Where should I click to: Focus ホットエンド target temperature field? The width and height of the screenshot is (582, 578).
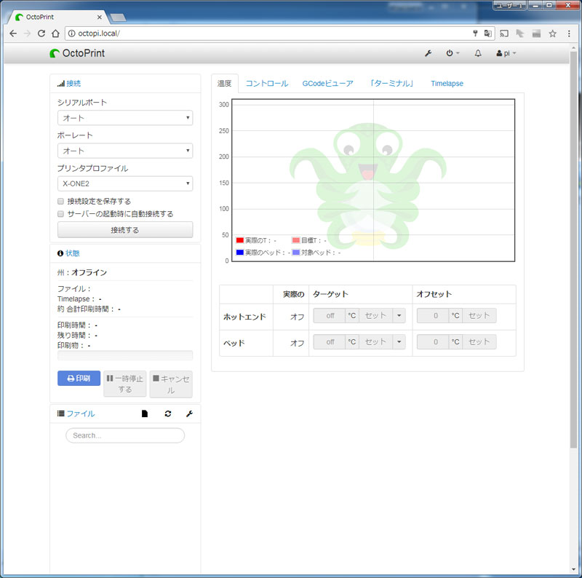tap(330, 316)
